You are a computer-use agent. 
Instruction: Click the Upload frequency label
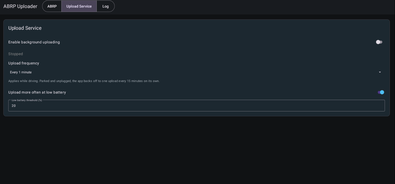[24, 63]
